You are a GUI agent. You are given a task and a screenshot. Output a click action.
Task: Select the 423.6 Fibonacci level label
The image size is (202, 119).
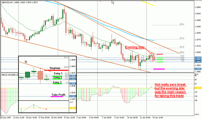tap(182, 24)
